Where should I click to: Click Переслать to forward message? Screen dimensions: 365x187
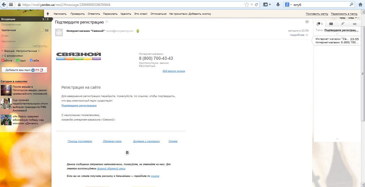pyautogui.click(x=110, y=14)
